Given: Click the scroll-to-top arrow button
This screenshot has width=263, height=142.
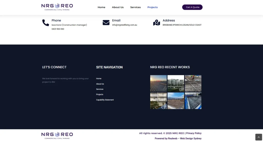Looking at the screenshot, I should tap(258, 137).
